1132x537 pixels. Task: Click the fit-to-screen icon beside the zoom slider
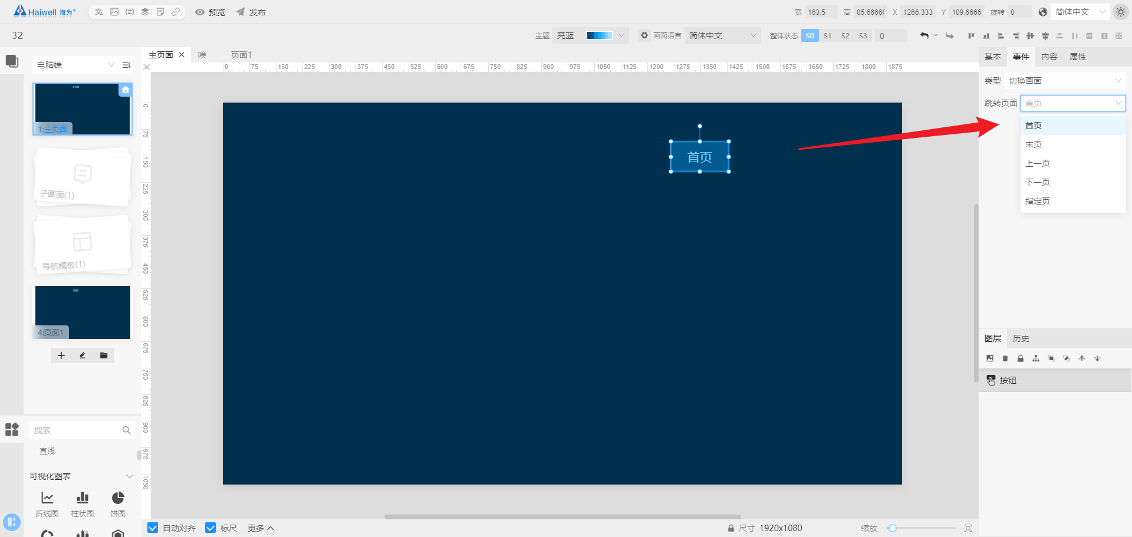point(968,528)
